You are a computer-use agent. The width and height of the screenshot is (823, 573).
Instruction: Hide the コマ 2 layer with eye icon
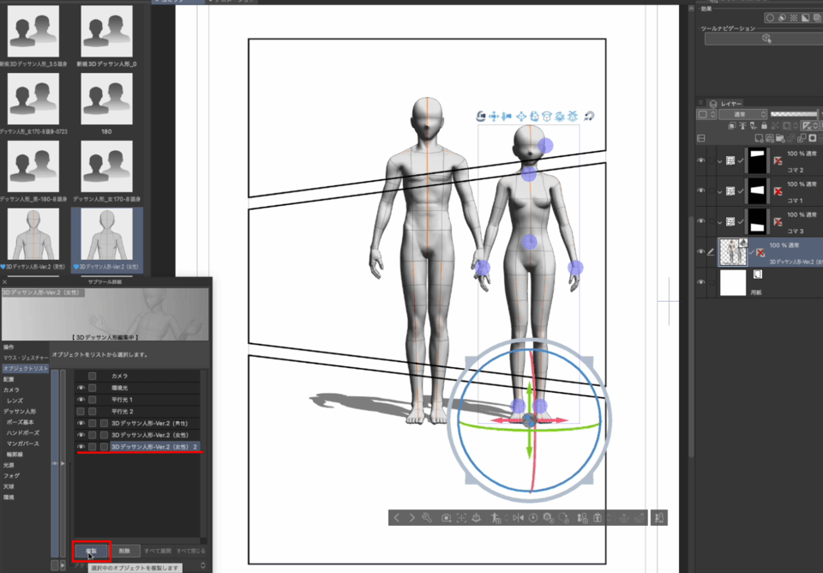pos(700,160)
